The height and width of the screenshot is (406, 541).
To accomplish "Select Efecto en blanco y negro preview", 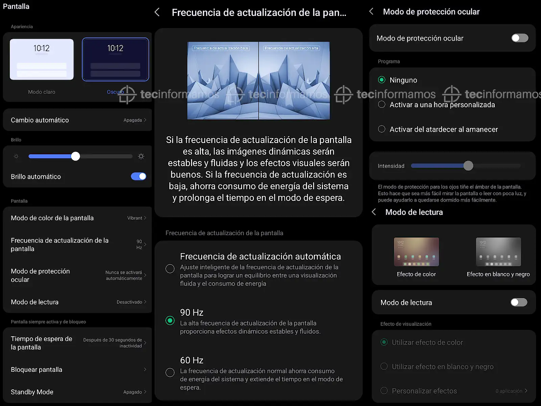I will click(498, 252).
